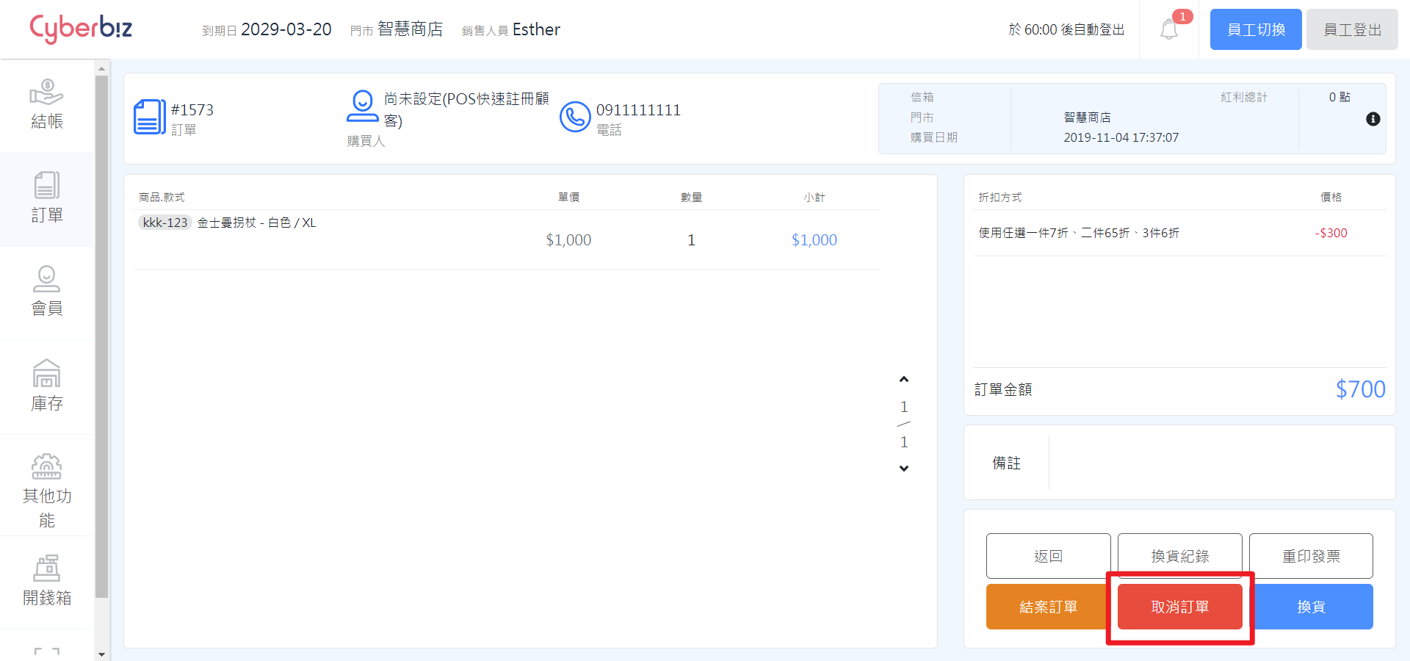The image size is (1410, 661).
Task: Click the auto logout timer 60:00 text
Action: pyautogui.click(x=1066, y=29)
